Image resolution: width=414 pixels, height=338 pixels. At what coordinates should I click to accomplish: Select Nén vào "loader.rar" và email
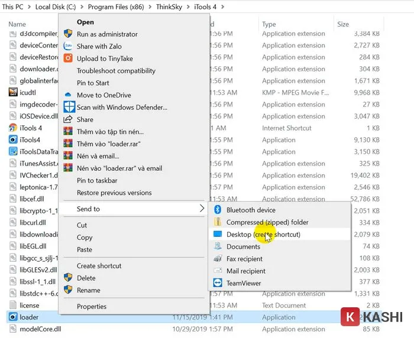pyautogui.click(x=134, y=168)
